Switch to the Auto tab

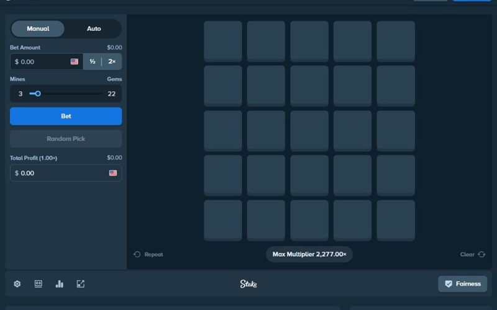coord(94,29)
